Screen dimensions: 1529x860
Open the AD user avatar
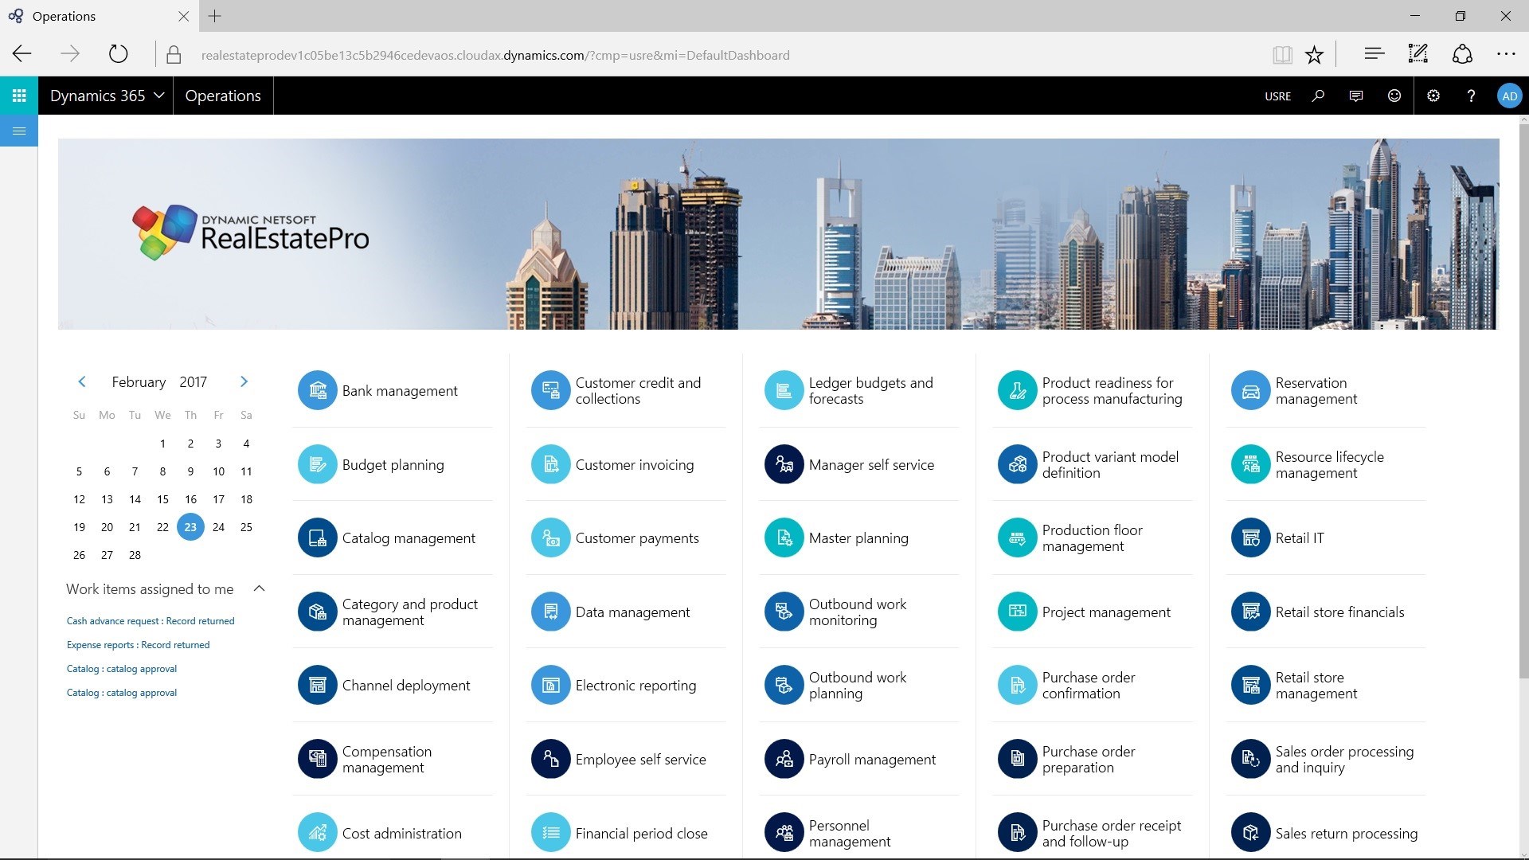(x=1509, y=96)
